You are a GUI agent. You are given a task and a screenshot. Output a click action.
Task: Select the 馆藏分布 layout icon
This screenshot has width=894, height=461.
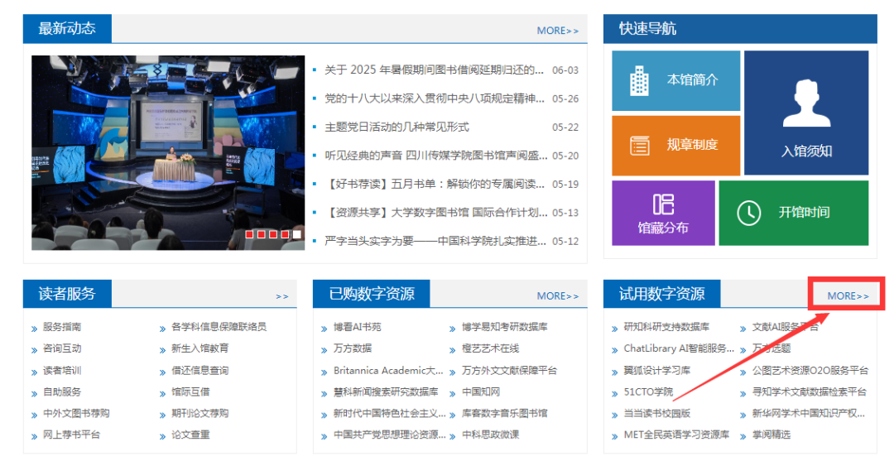(662, 204)
